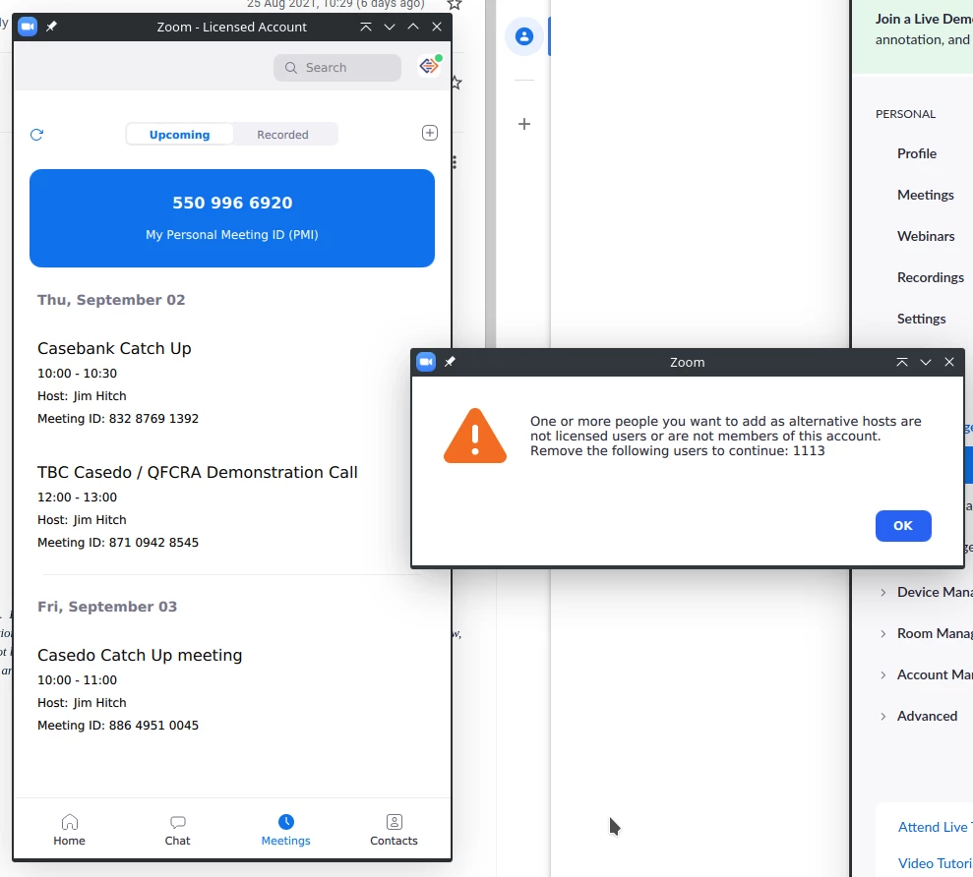This screenshot has height=877, width=973.
Task: Switch to the Upcoming tab
Action: [x=179, y=135]
